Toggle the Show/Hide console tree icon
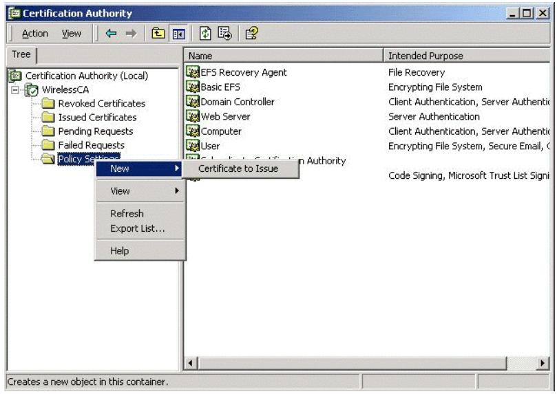Image resolution: width=557 pixels, height=394 pixels. click(178, 34)
